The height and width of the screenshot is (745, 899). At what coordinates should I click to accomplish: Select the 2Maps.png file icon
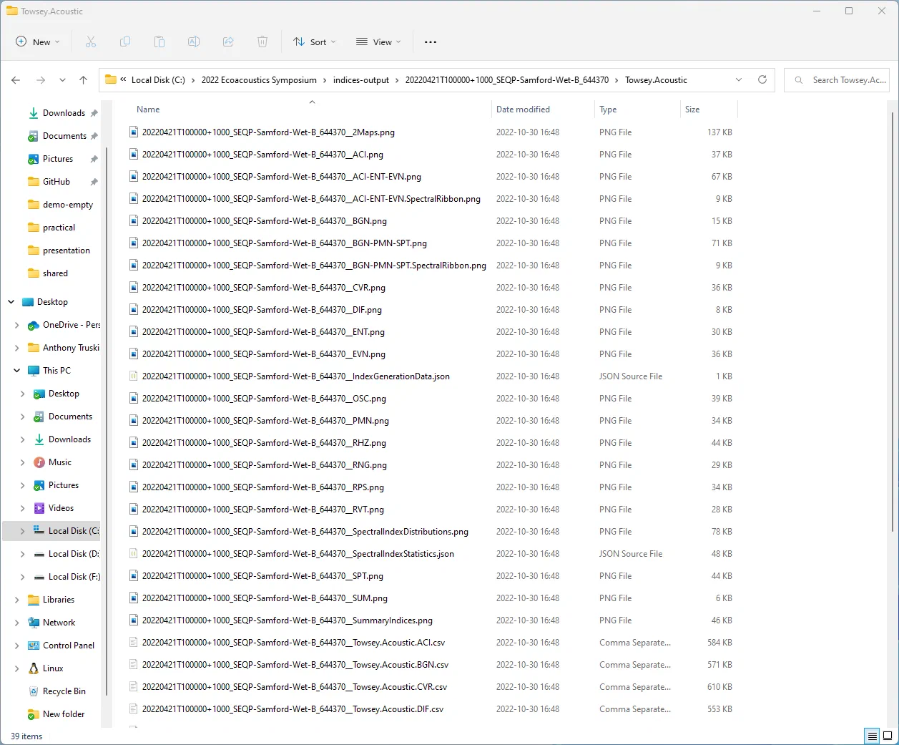[x=133, y=132]
